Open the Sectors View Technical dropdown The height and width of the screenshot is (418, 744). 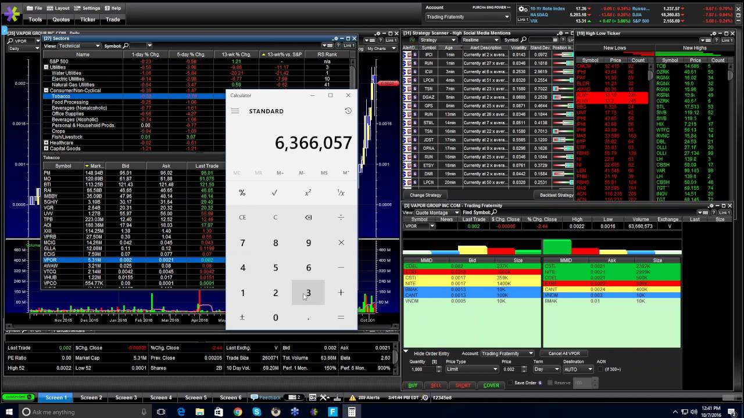pyautogui.click(x=79, y=46)
